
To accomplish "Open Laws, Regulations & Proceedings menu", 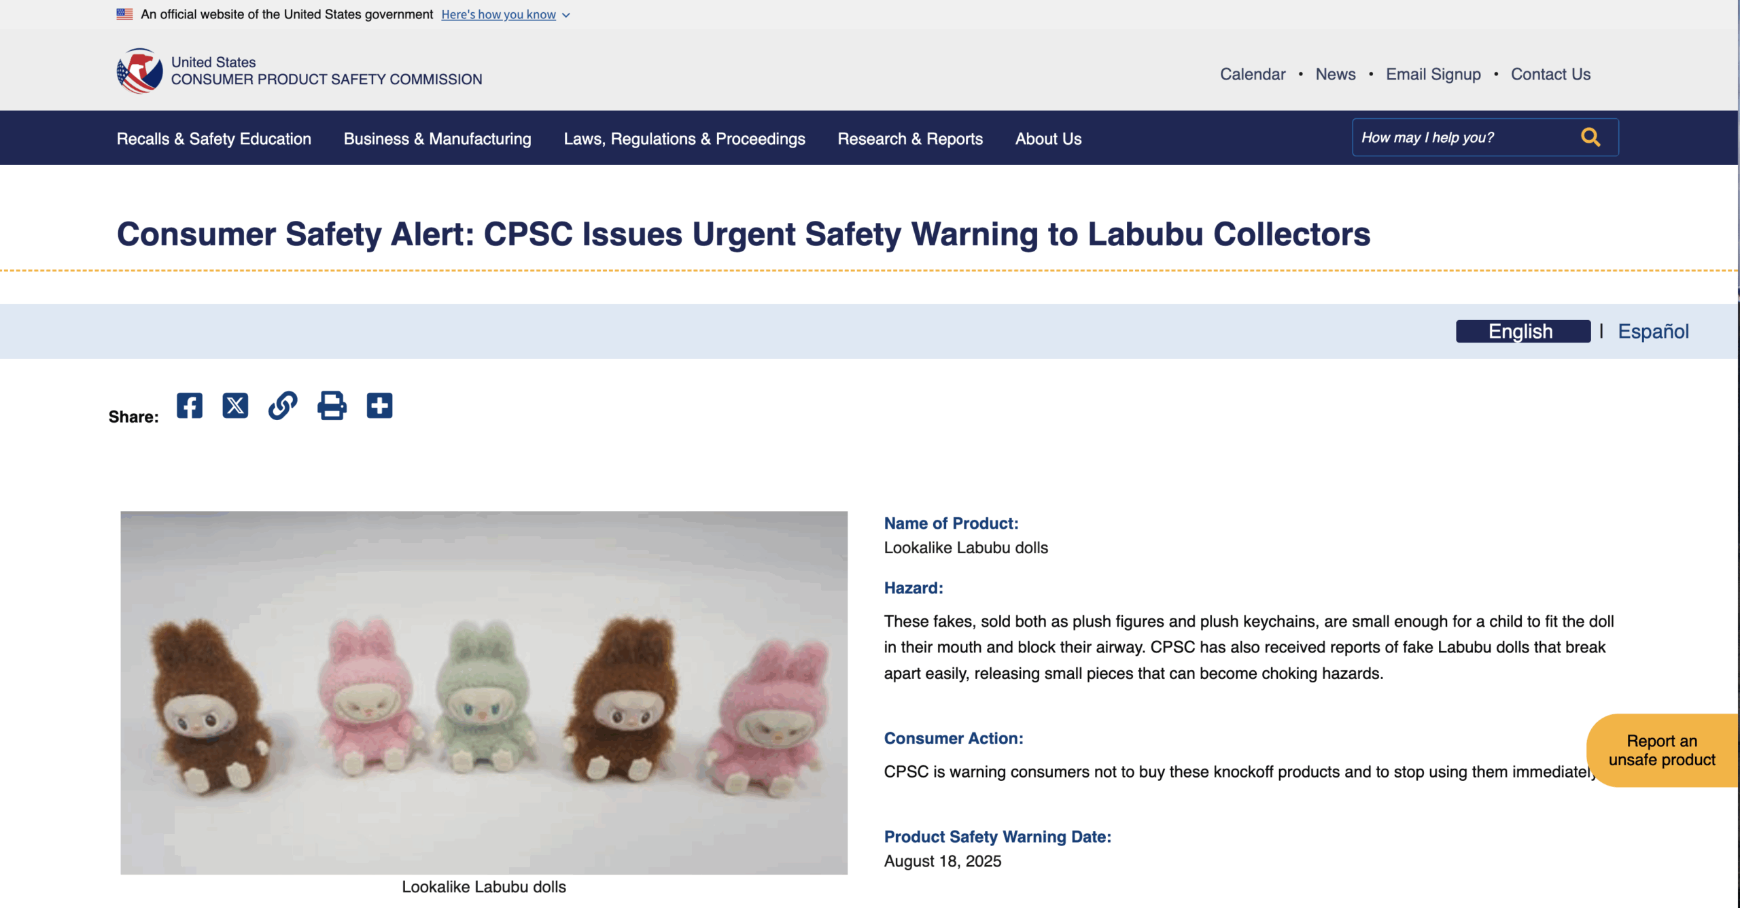I will click(x=684, y=139).
